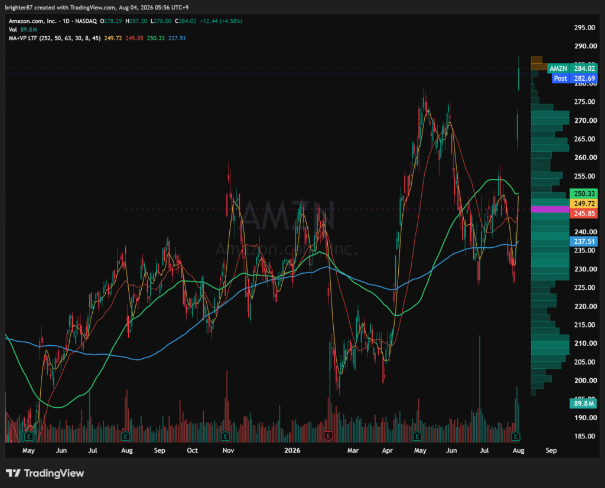Click the MA+VP LTF indicator legend name

(54, 38)
